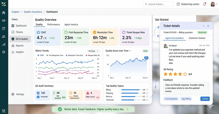
Task: Click the Coaching Note chip
Action: 171,99
